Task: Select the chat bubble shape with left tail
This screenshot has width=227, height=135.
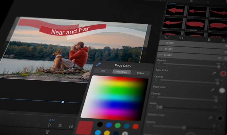Action: pyautogui.click(x=217, y=26)
